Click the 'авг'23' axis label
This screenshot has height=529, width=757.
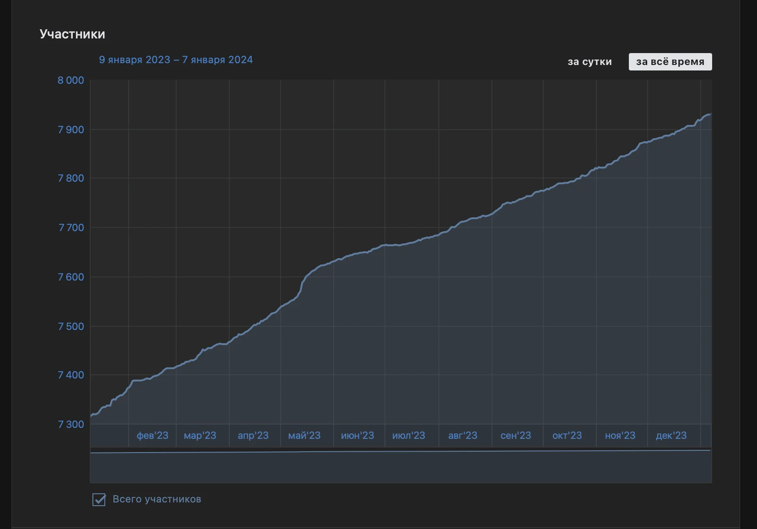pos(463,436)
